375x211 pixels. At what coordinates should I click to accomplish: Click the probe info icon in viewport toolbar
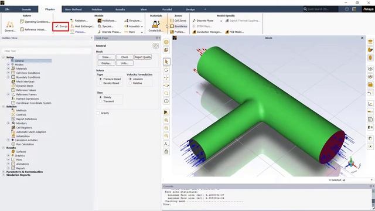166,101
